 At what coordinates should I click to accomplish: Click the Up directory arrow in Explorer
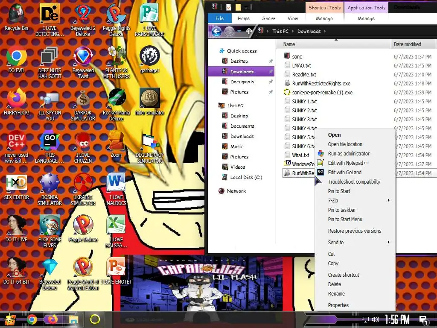pos(249,31)
